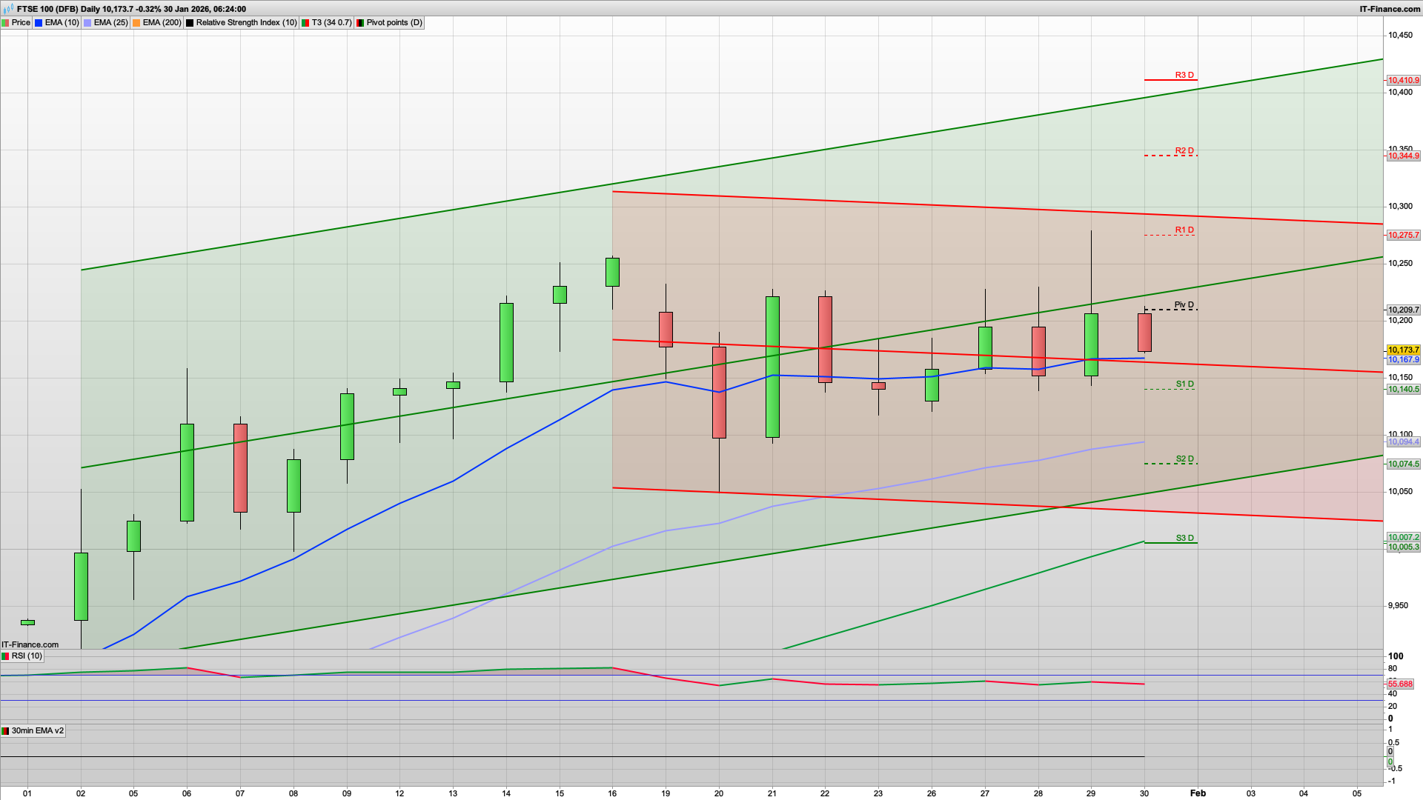Click the Pivot points (D) legend icon
The width and height of the screenshot is (1423, 800).
point(361,22)
